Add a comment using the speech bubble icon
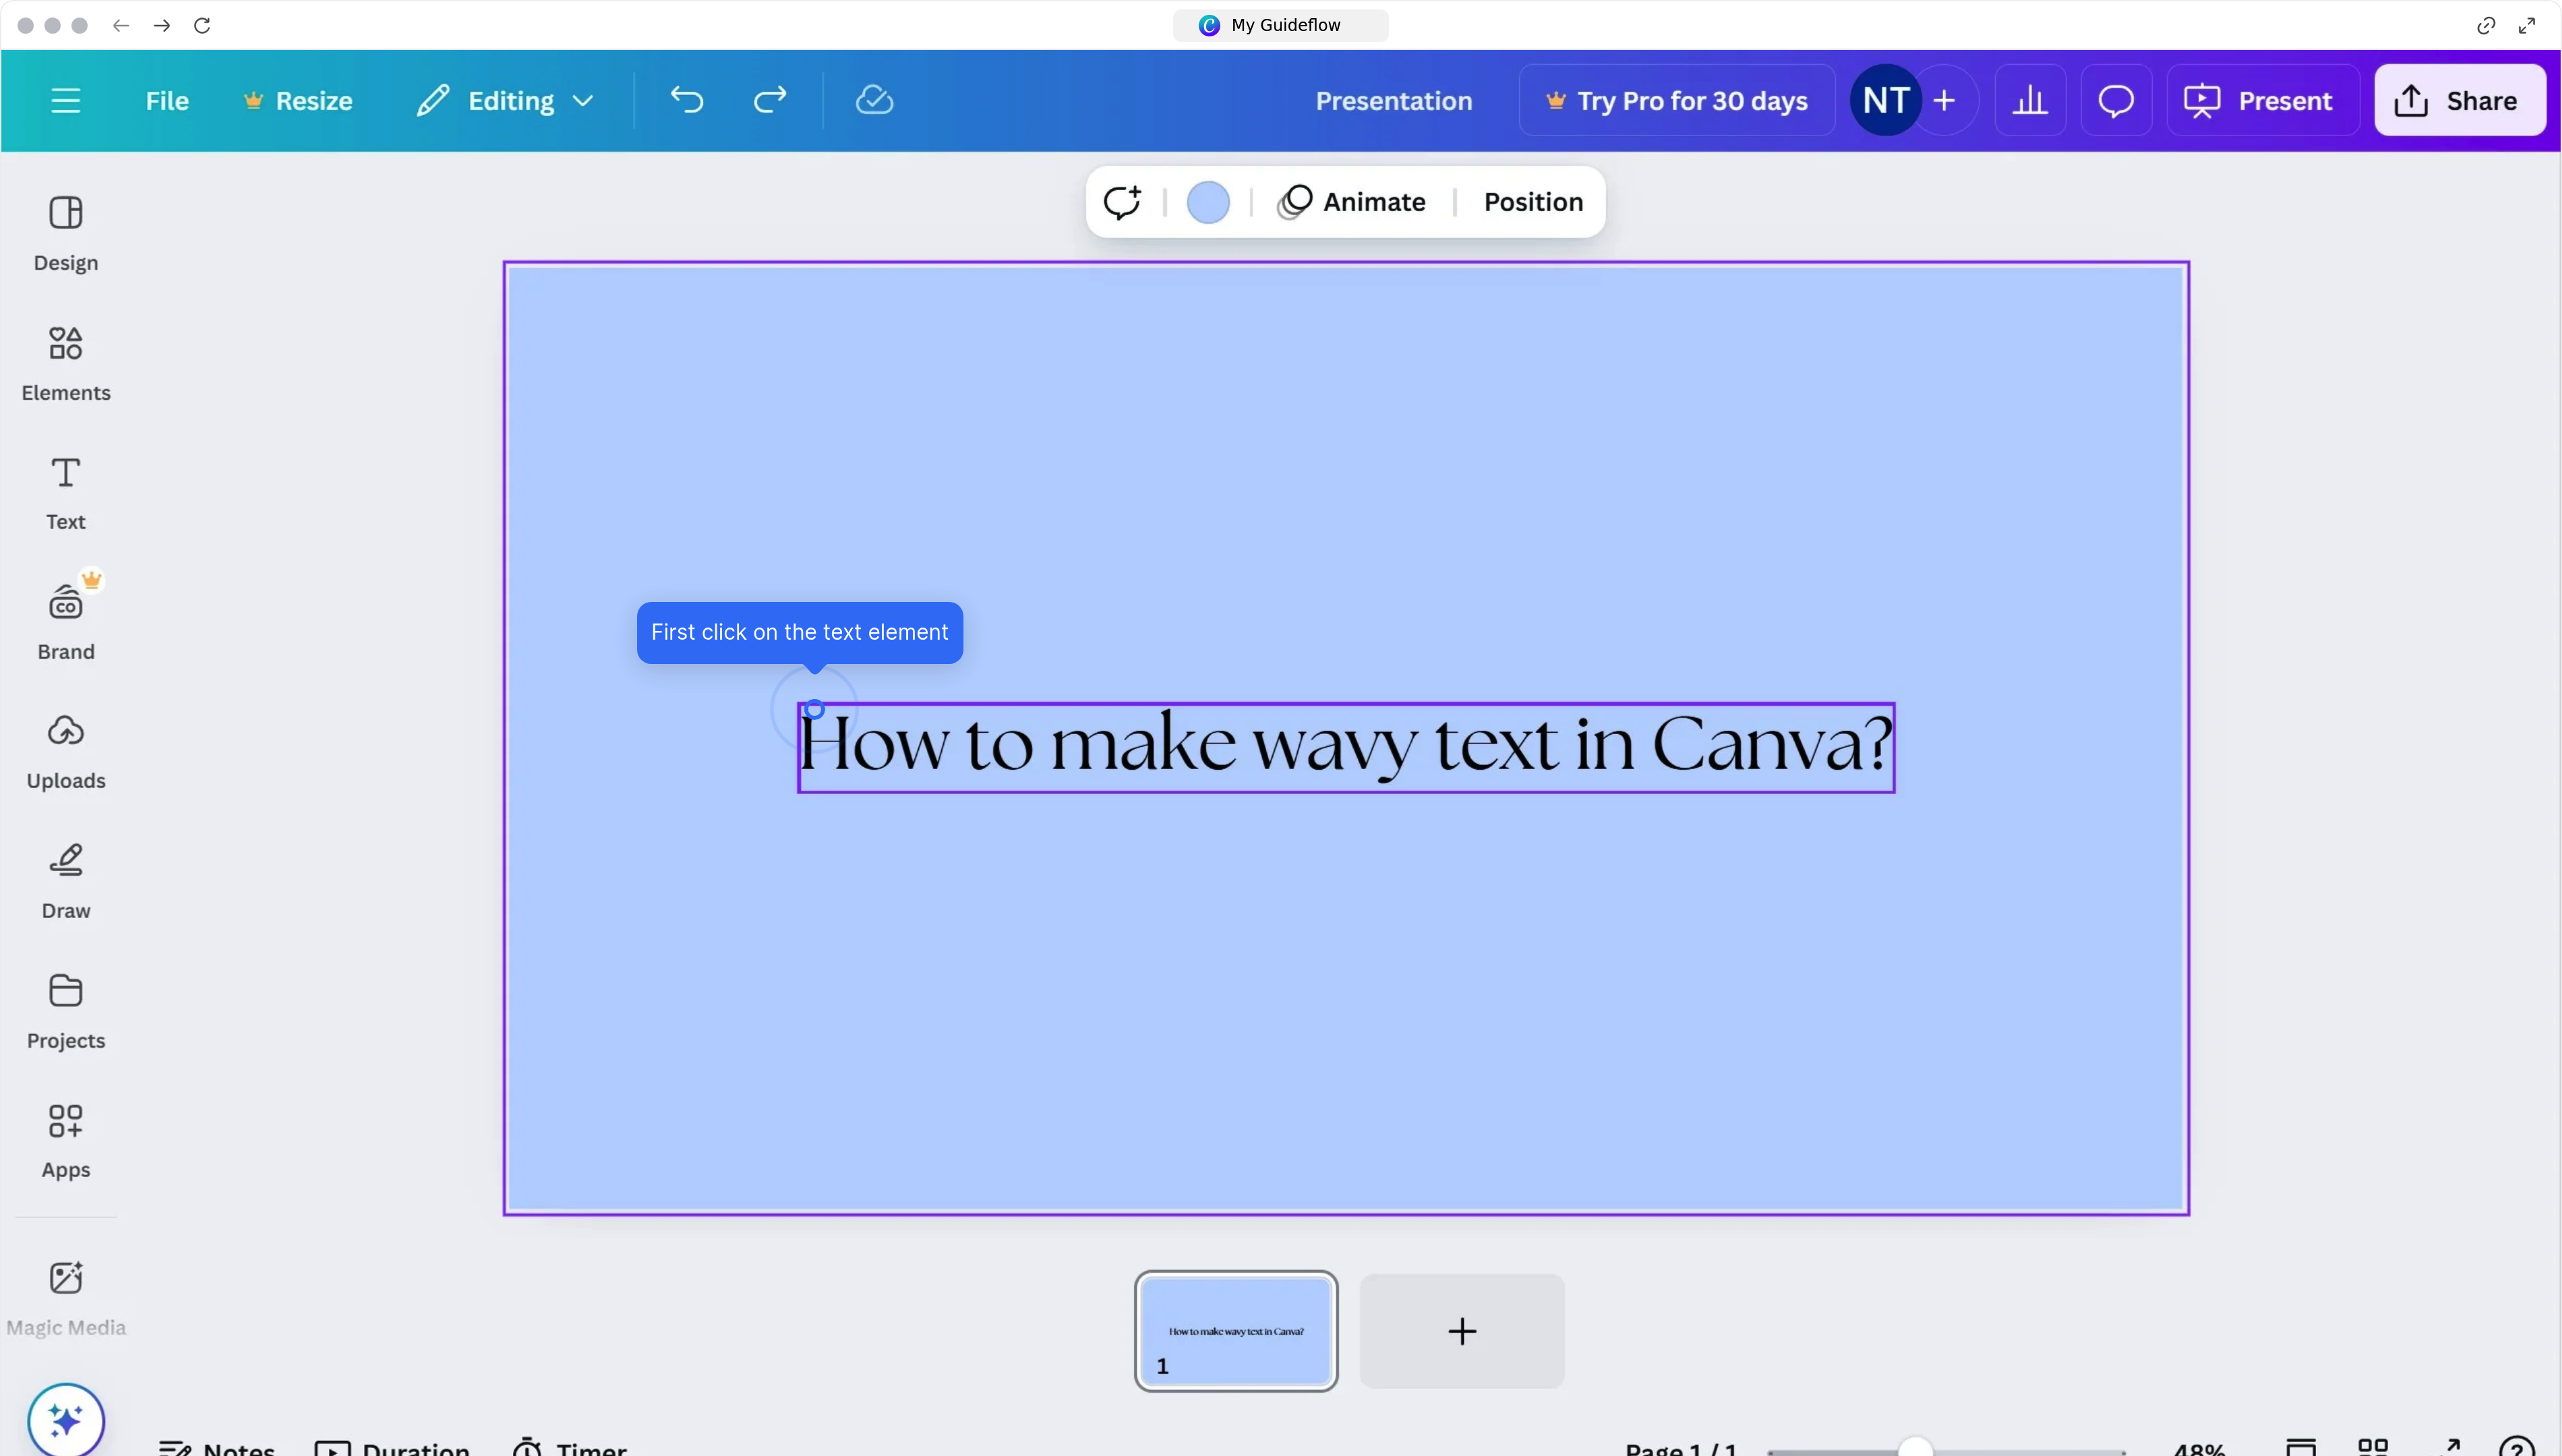 (x=2114, y=99)
